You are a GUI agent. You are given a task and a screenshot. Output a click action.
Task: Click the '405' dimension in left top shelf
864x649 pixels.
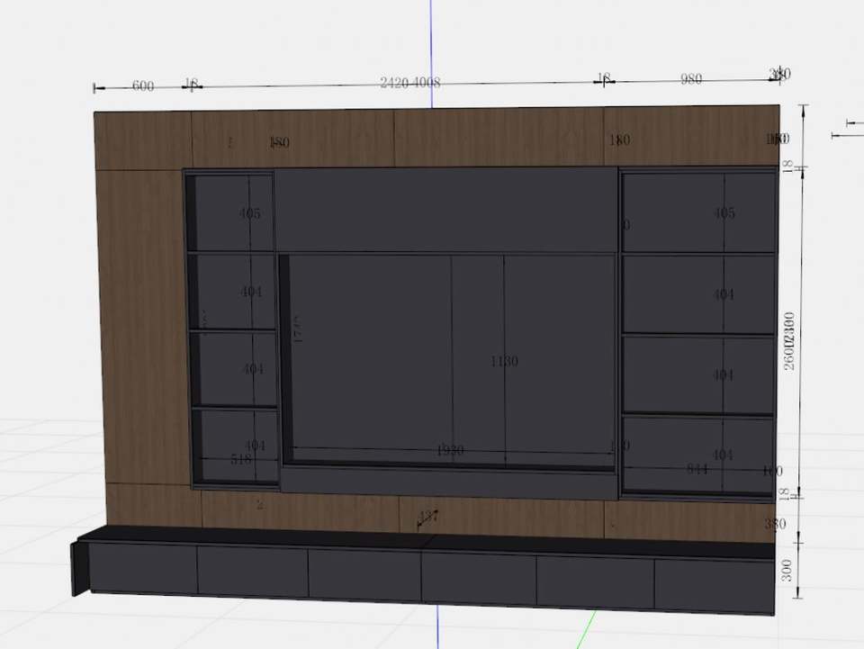249,212
